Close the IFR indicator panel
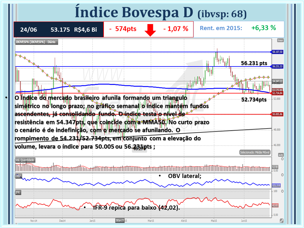This screenshot has width=304, height=228. (x=282, y=191)
